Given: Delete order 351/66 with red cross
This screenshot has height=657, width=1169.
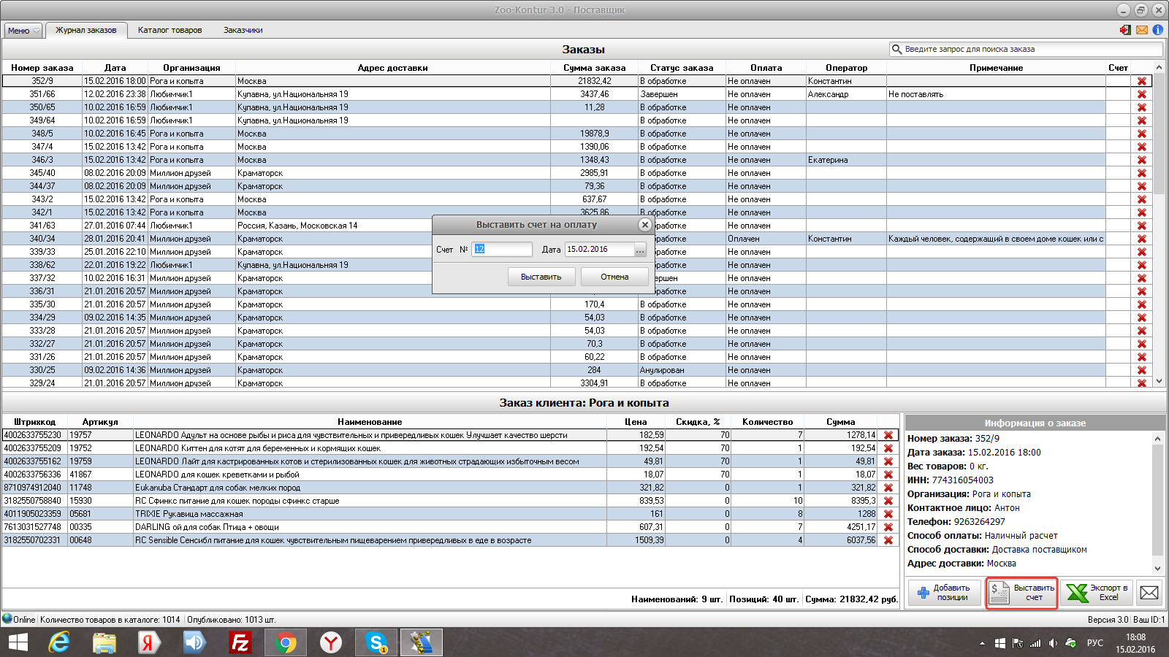Looking at the screenshot, I should point(1142,94).
